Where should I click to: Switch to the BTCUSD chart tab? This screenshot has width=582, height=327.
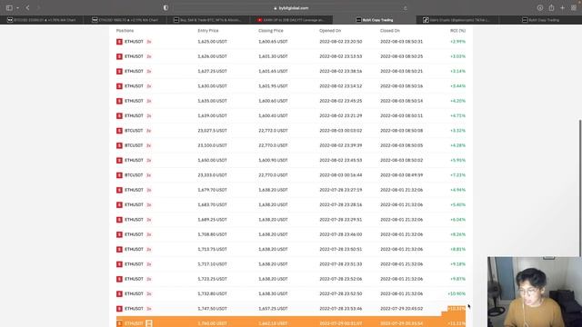coord(42,20)
